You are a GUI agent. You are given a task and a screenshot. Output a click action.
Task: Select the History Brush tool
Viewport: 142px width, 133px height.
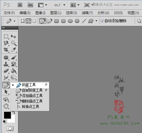tap(14, 64)
